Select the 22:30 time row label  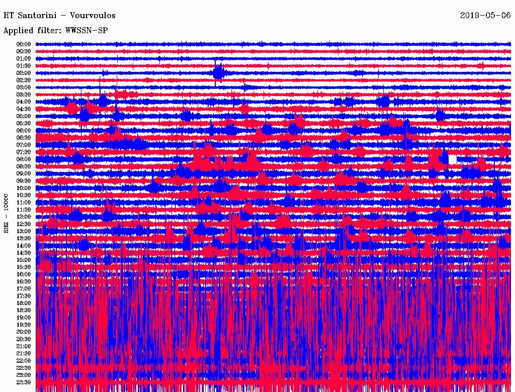[x=24, y=368]
